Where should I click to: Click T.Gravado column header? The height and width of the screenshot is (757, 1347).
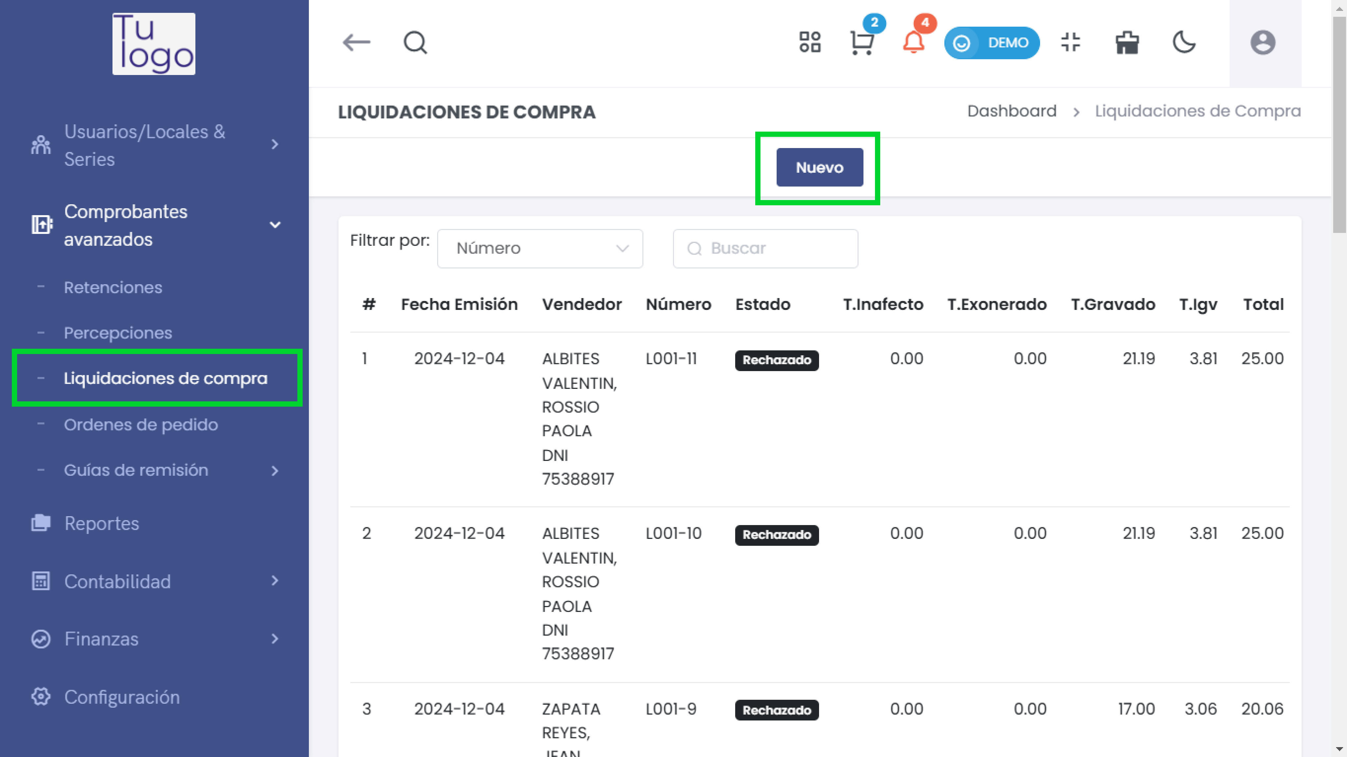click(1113, 304)
